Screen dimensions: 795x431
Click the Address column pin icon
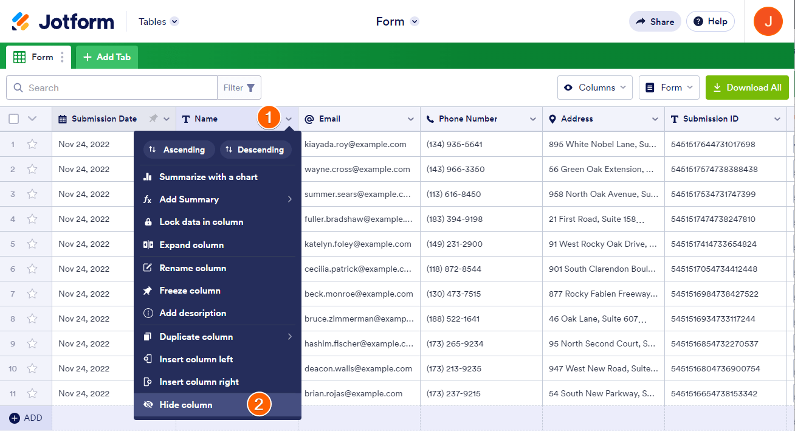point(552,119)
